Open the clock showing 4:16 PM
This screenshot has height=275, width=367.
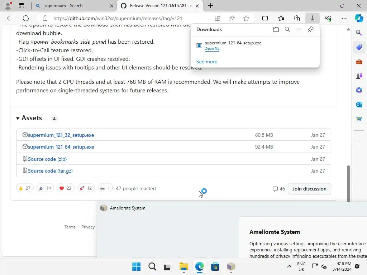click(342, 266)
